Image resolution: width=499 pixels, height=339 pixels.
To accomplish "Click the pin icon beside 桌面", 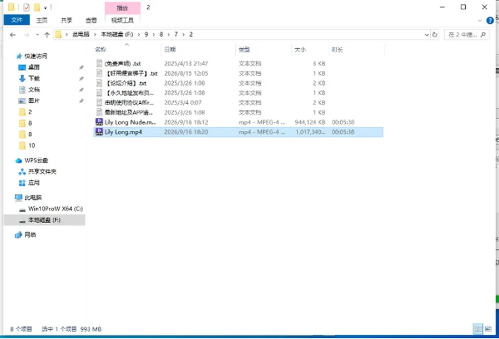I will pos(81,67).
